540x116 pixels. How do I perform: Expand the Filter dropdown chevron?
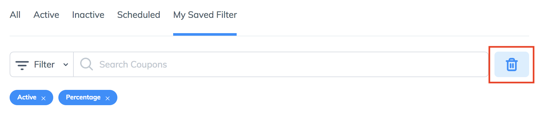point(66,65)
